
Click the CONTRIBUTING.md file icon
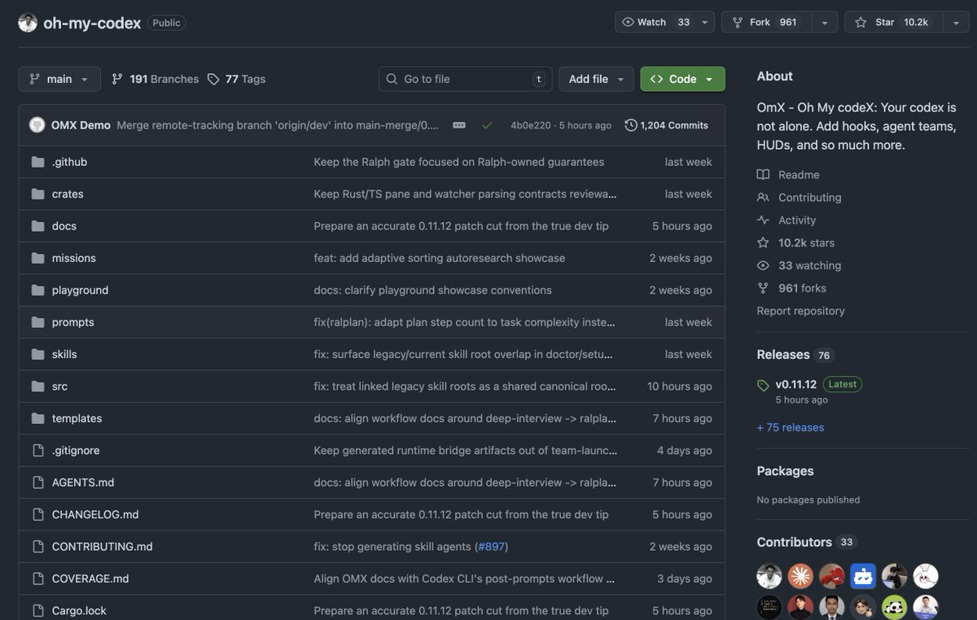(x=37, y=547)
